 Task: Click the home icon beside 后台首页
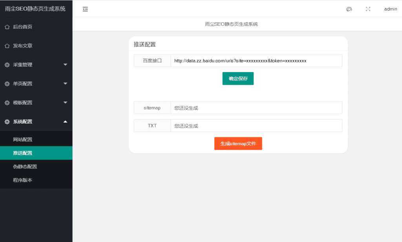[x=7, y=27]
